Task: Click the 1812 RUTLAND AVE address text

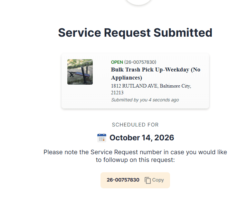Action: point(134,86)
